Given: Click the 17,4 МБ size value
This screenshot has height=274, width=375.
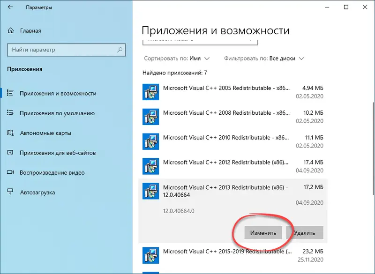Looking at the screenshot, I should [313, 163].
